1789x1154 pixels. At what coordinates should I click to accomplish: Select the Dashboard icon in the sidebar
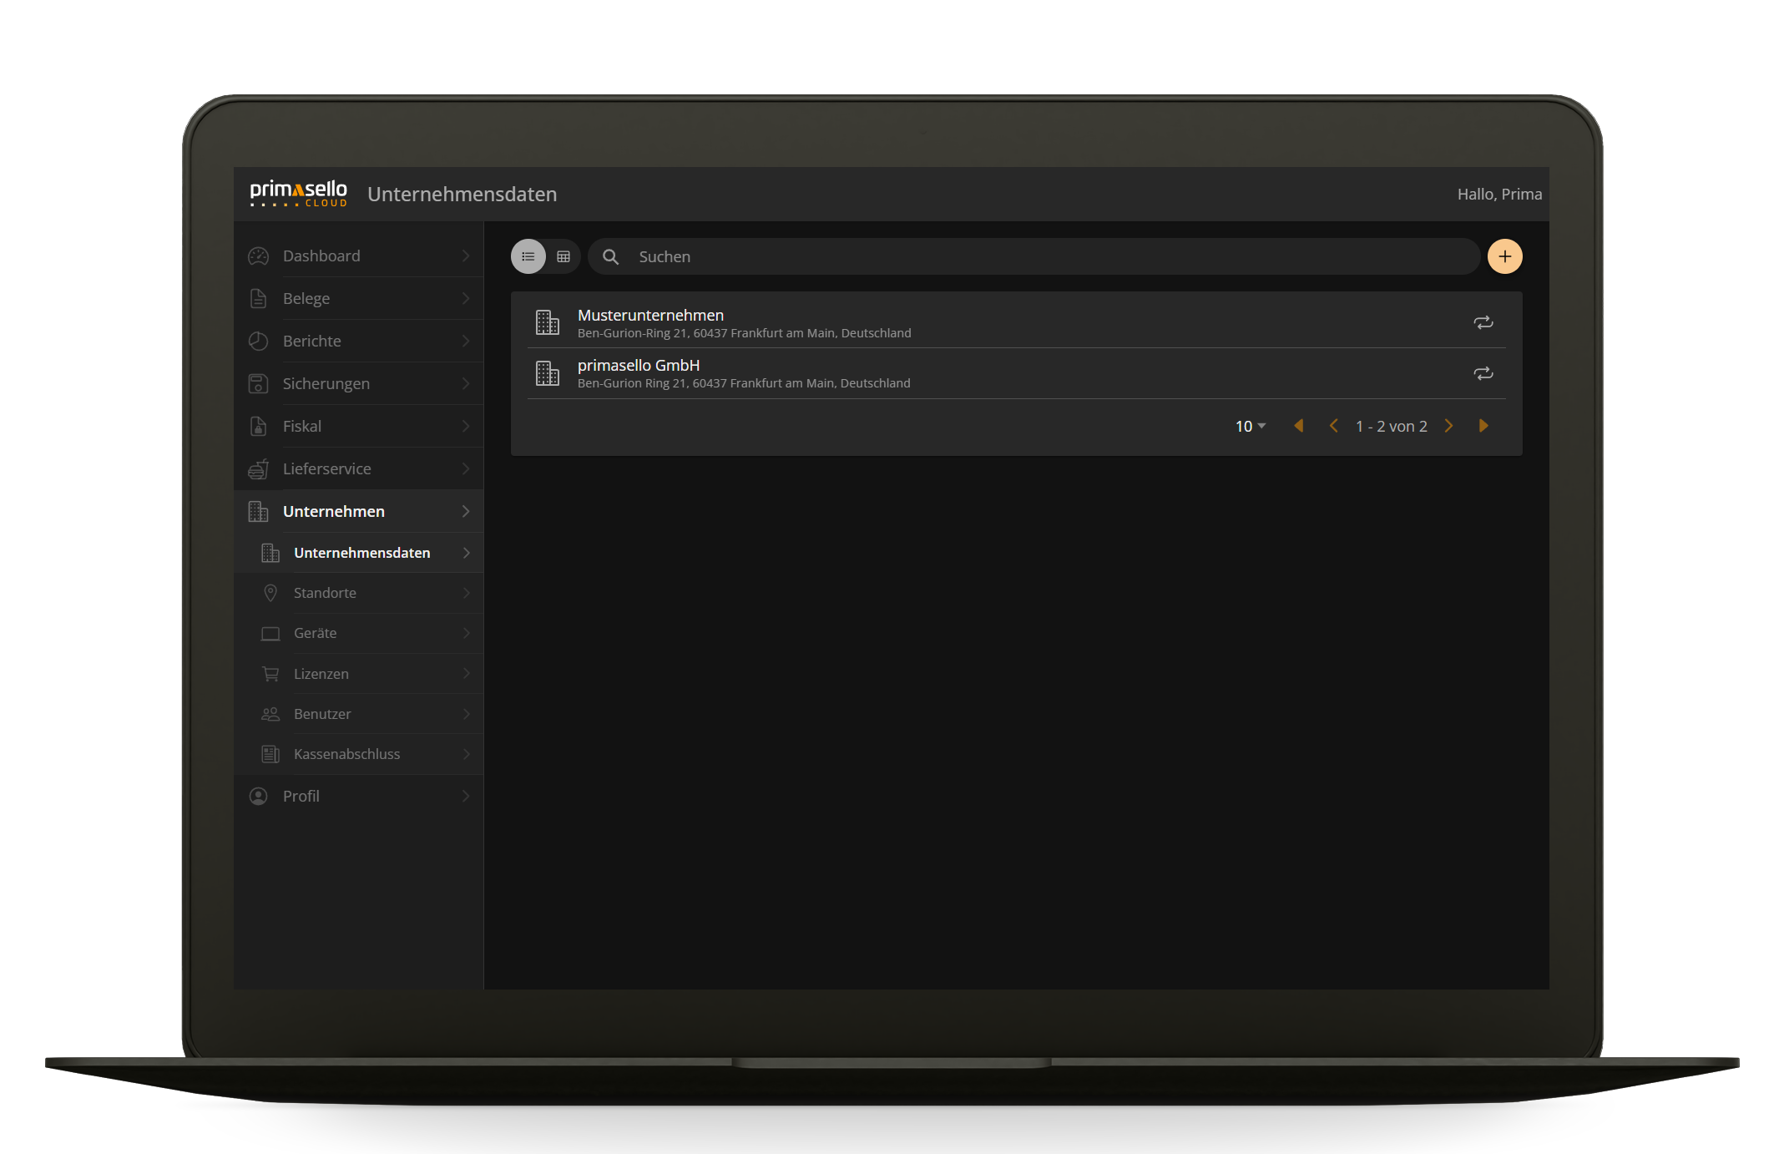click(258, 256)
